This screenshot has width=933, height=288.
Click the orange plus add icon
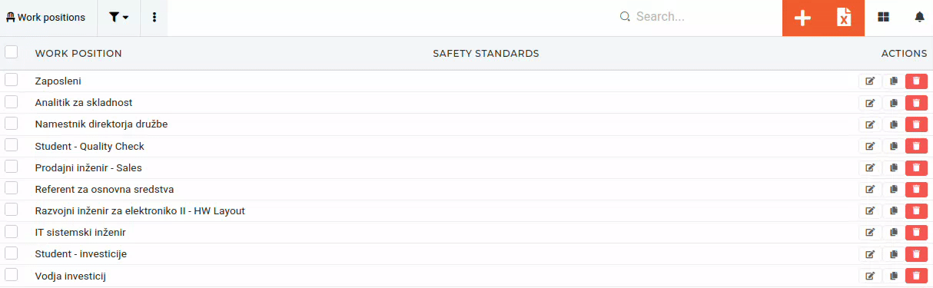pos(802,18)
